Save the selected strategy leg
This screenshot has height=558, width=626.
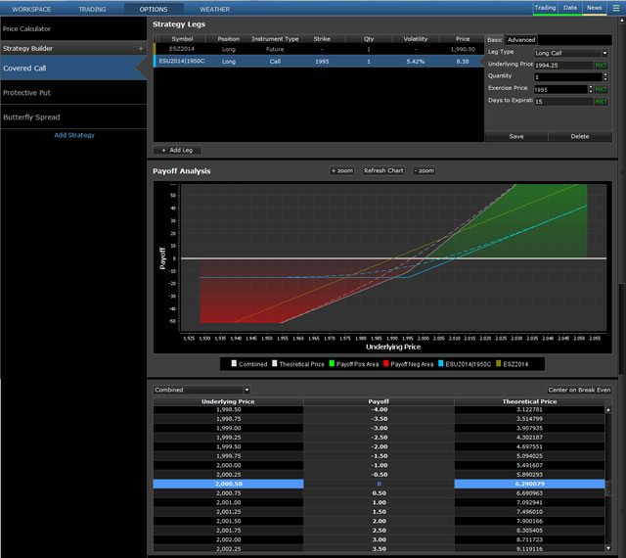coord(516,137)
